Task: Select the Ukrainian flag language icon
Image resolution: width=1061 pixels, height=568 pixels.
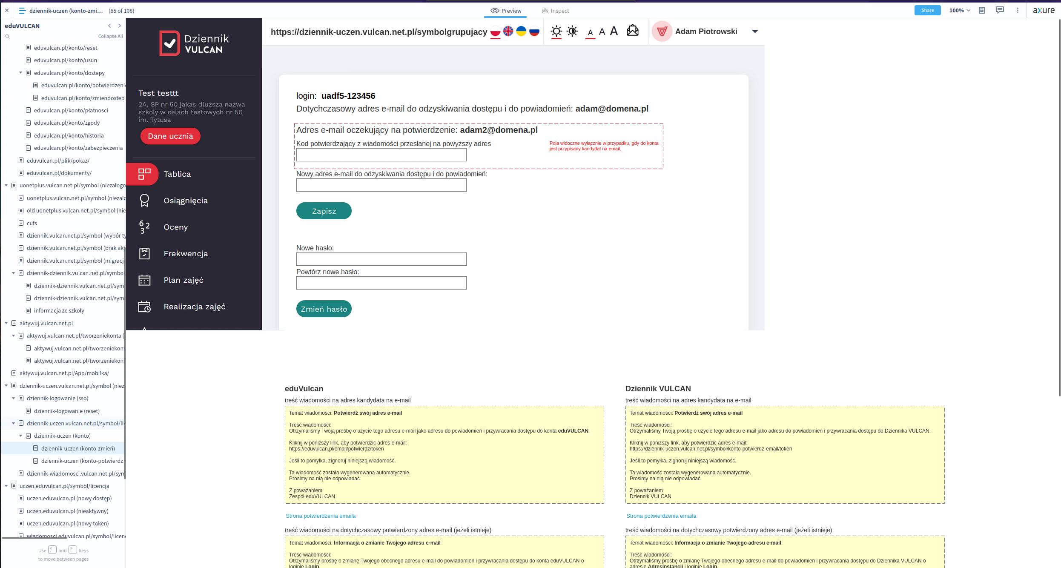Action: [x=521, y=31]
